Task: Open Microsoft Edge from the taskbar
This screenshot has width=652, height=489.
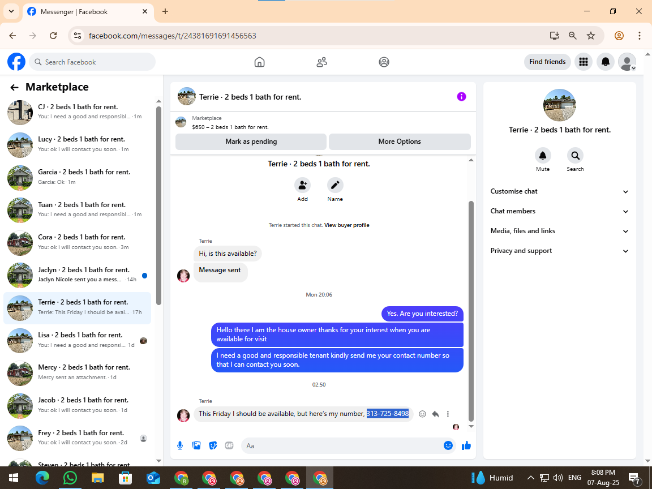Action: click(x=42, y=478)
